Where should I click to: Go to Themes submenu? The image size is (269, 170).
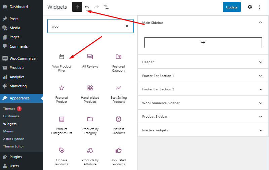9,109
